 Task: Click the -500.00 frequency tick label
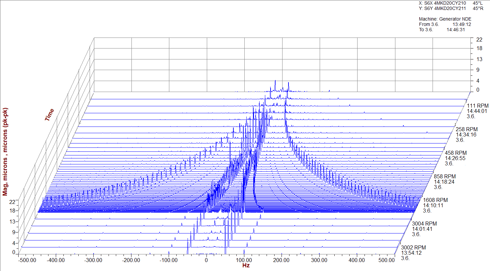click(x=27, y=260)
